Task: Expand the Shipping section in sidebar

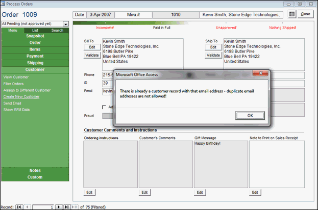Action: point(35,63)
